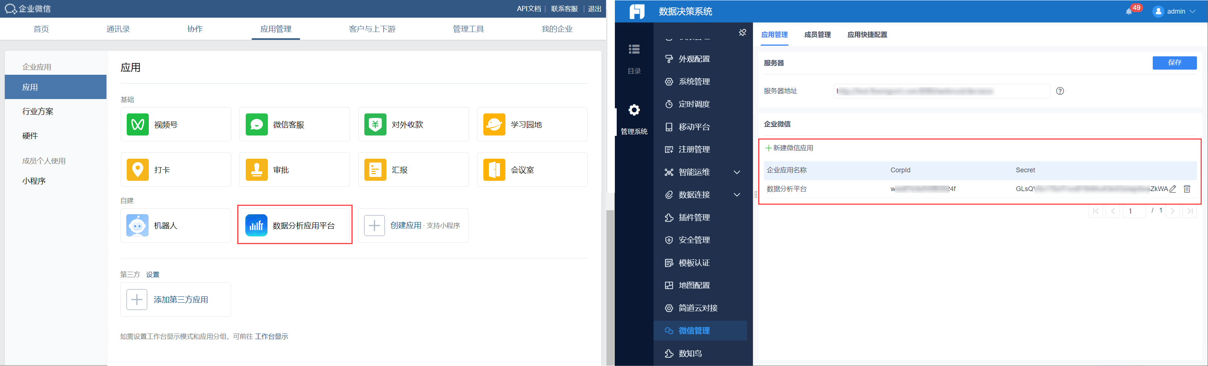This screenshot has height=366, width=1208.
Task: Go to previous page arrow
Action: pos(1113,211)
